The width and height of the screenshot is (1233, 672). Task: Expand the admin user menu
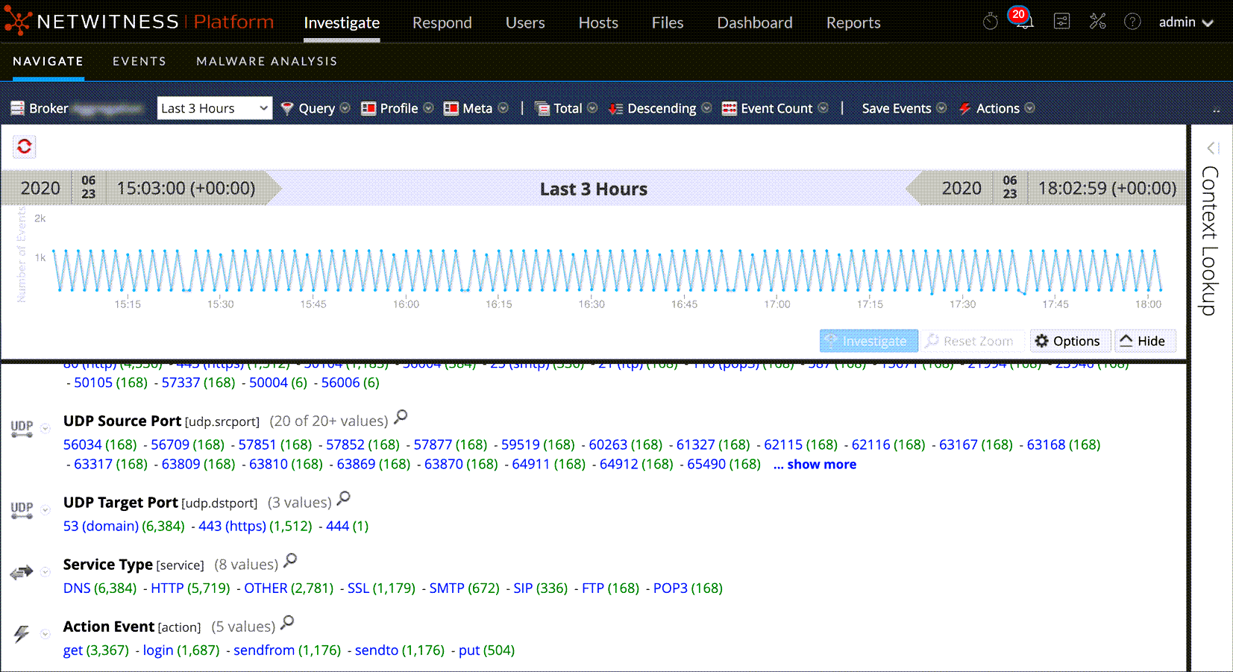(x=1186, y=22)
